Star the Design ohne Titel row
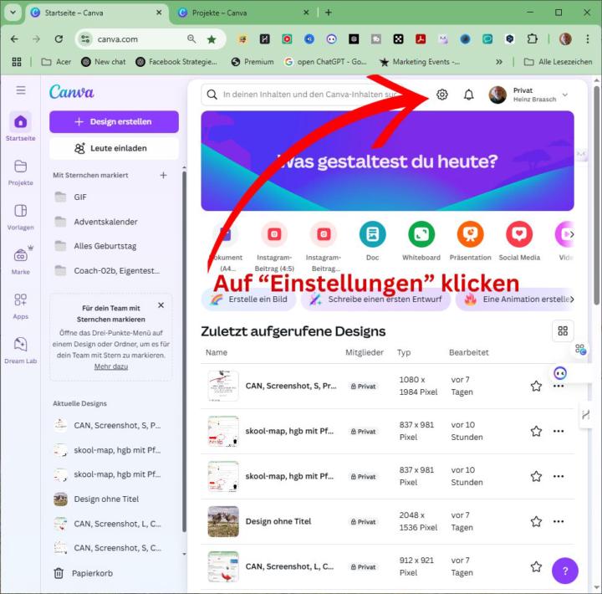This screenshot has width=602, height=594. pos(536,521)
